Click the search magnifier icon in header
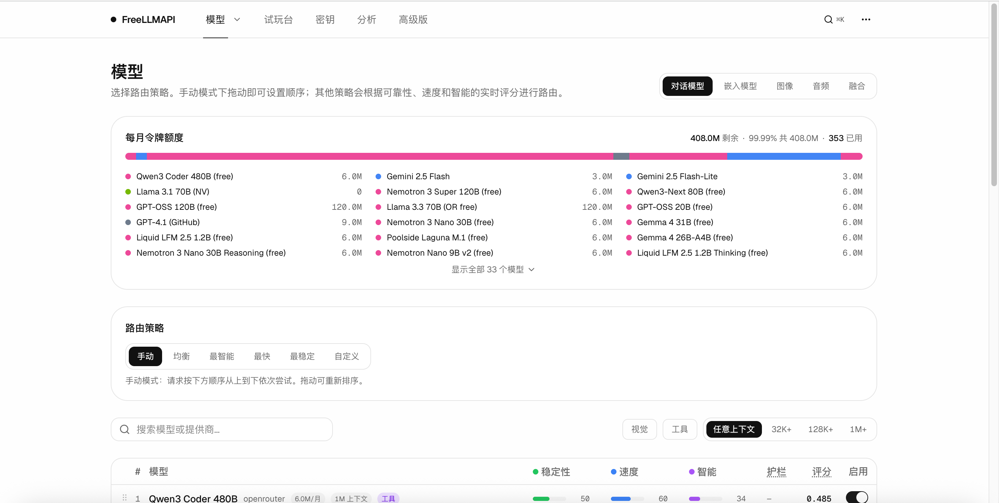Screen dimensions: 999x503 pos(828,19)
